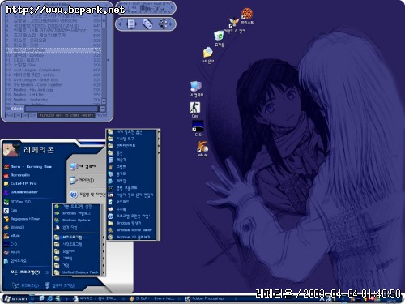Click the Internet Explorer quick launch icon

pyautogui.click(x=50, y=298)
